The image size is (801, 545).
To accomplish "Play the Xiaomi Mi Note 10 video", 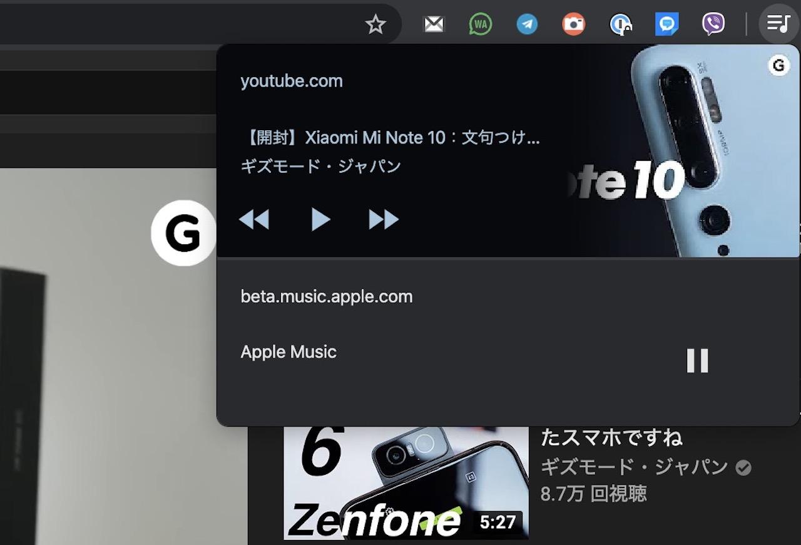I will coord(320,219).
